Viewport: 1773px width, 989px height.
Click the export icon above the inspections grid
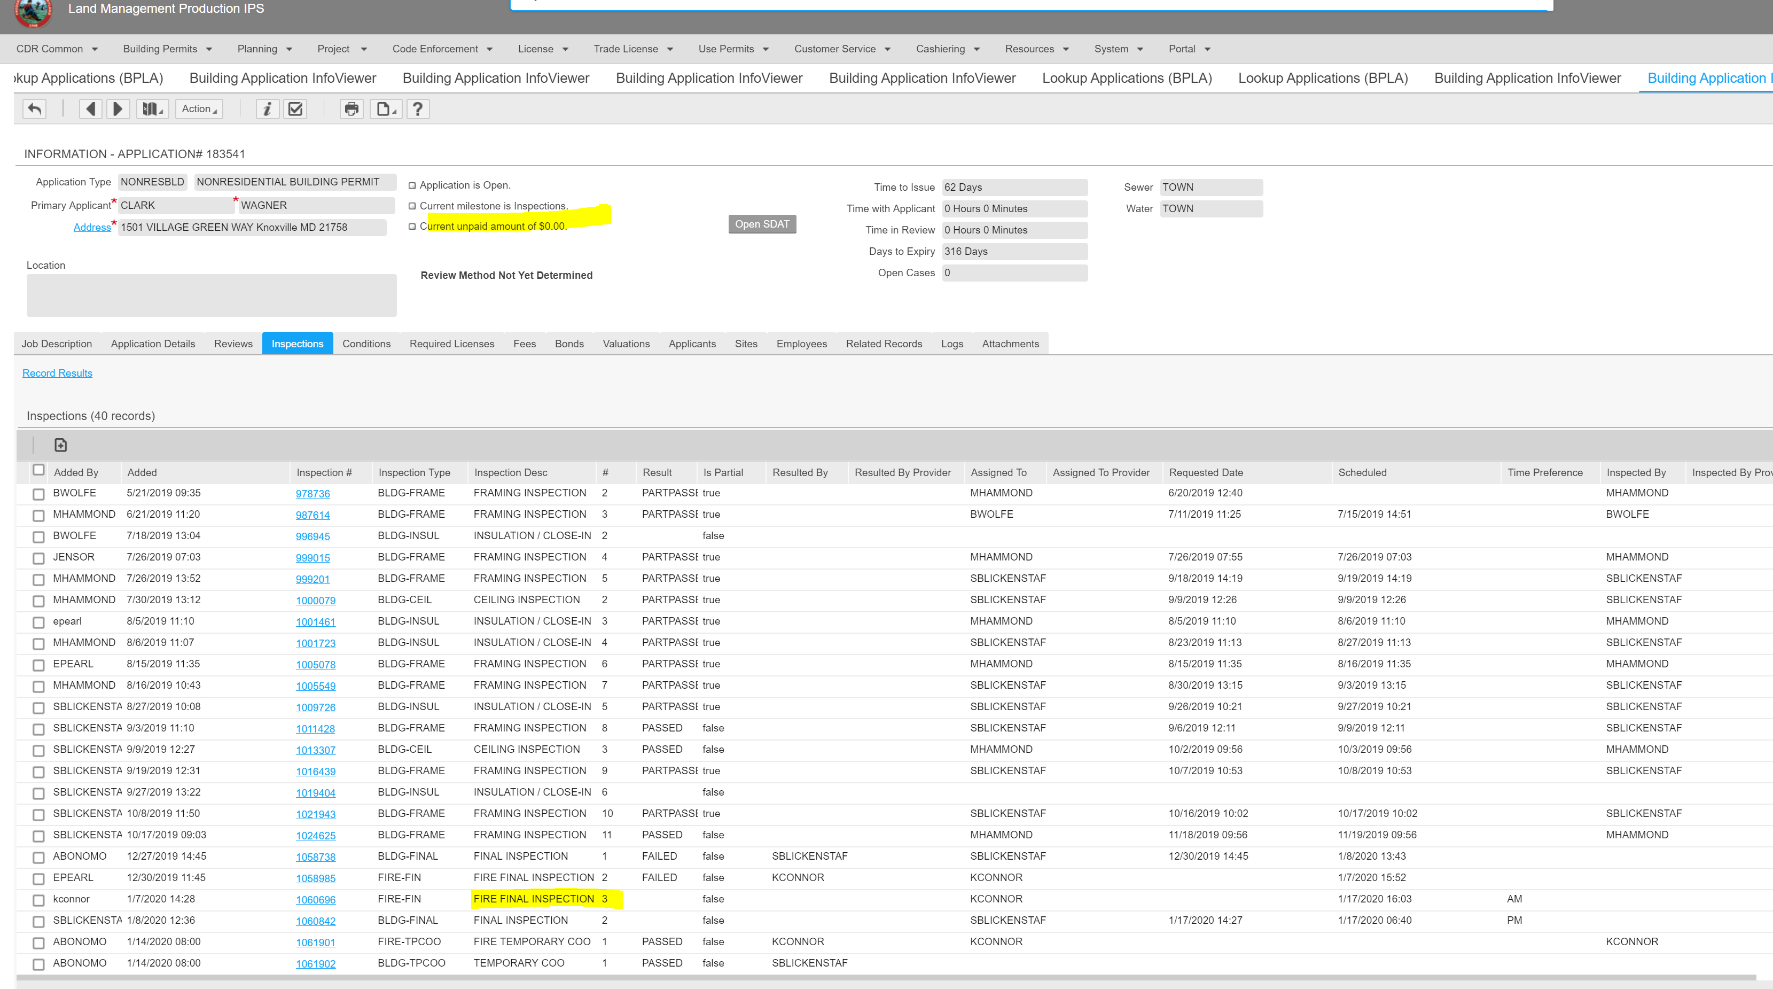click(x=60, y=445)
